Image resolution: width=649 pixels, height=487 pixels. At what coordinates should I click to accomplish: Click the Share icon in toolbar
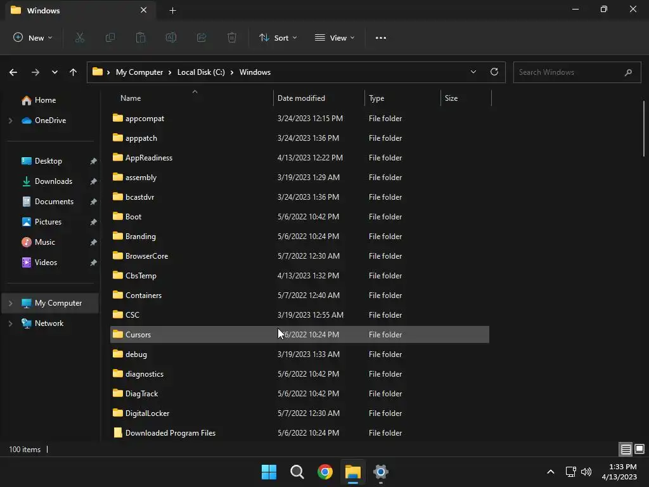pos(202,37)
